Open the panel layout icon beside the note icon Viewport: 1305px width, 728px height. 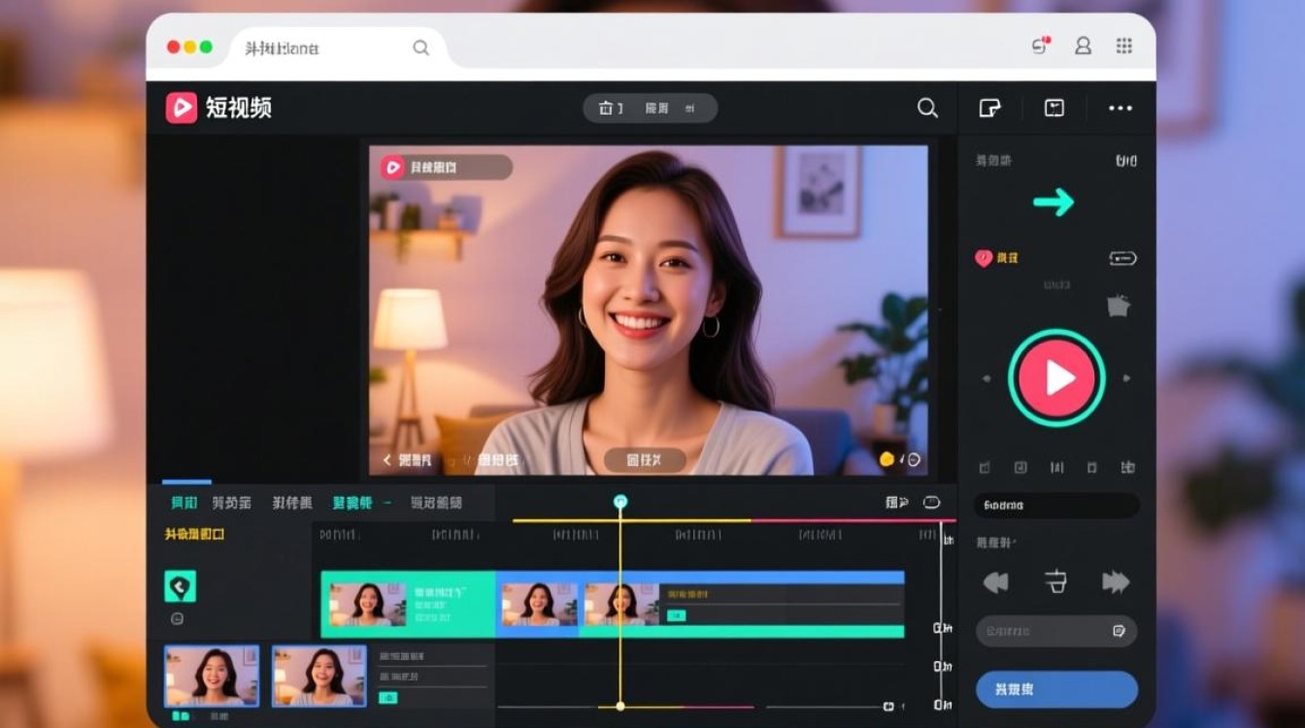point(1054,108)
